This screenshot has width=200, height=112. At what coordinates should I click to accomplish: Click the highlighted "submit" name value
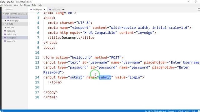coord(105,77)
